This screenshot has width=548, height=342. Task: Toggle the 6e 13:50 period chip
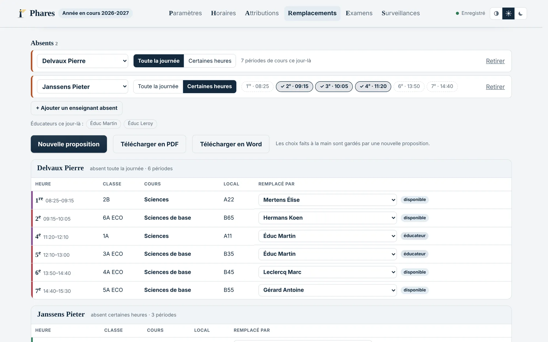point(409,86)
